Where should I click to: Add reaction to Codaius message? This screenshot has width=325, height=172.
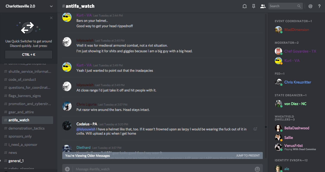[x=255, y=129]
